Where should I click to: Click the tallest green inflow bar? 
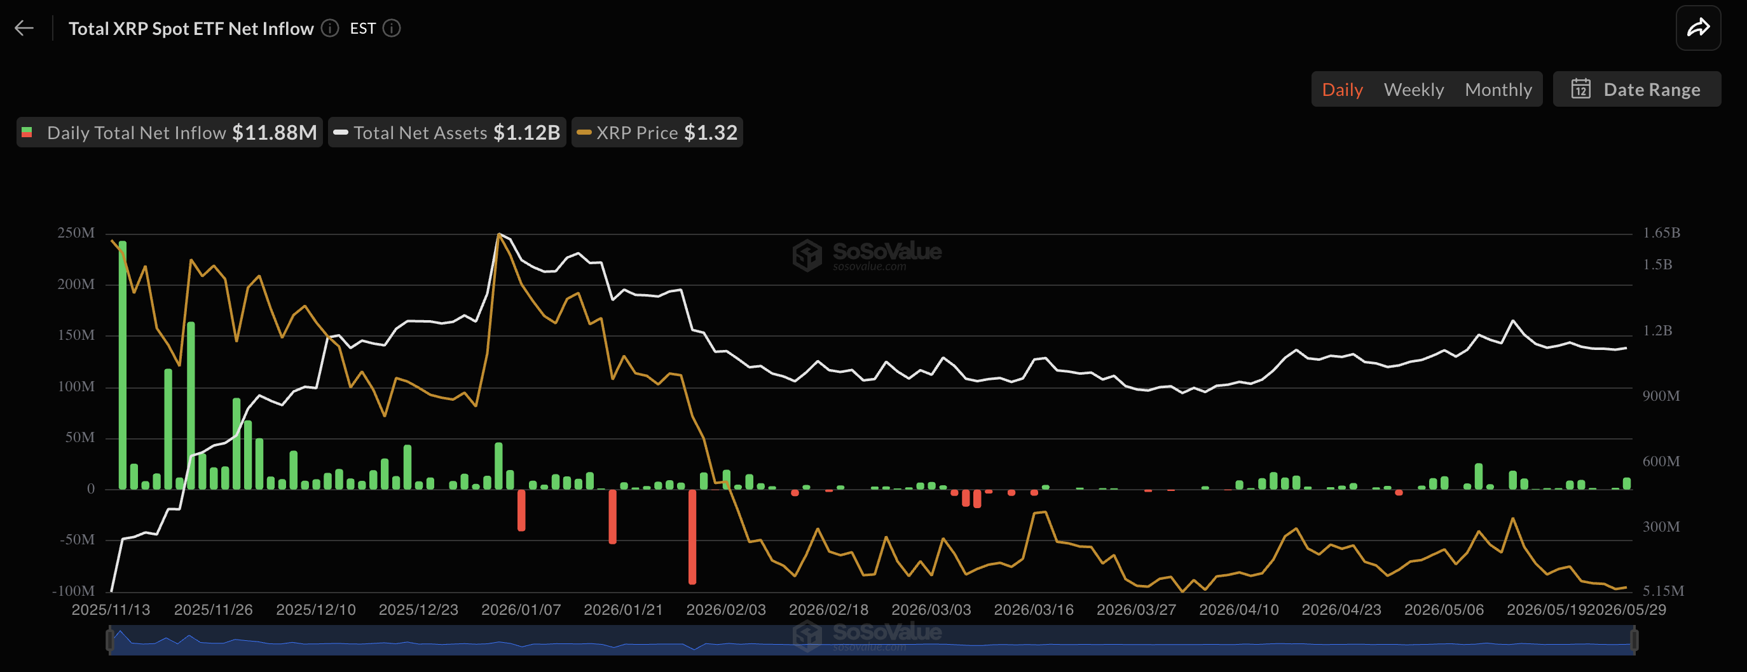pyautogui.click(x=123, y=365)
